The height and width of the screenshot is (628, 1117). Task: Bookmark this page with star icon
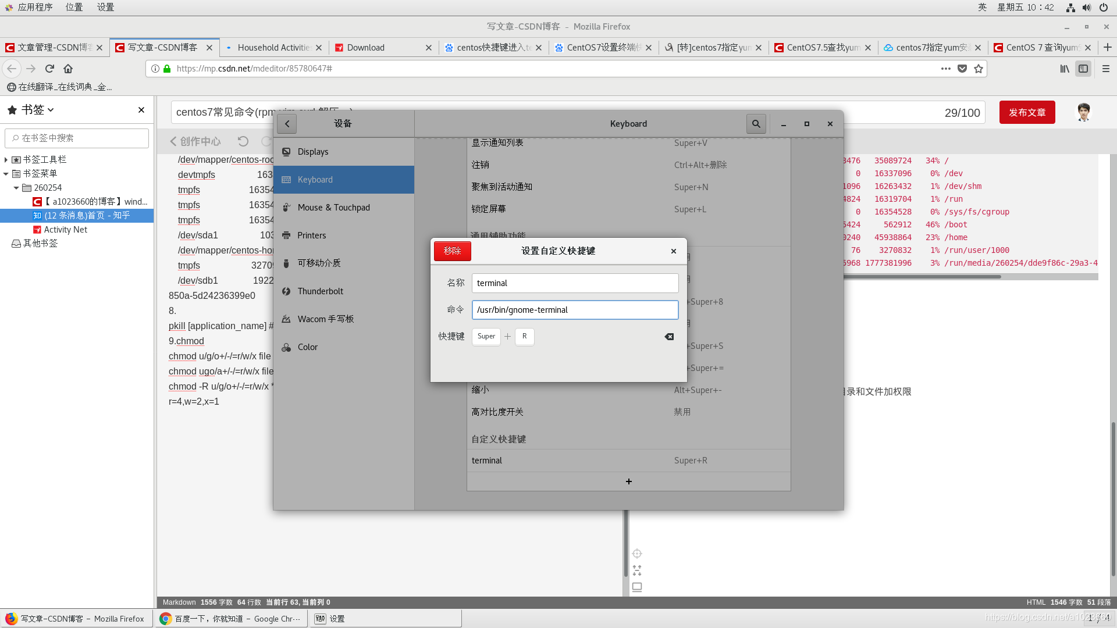click(979, 69)
